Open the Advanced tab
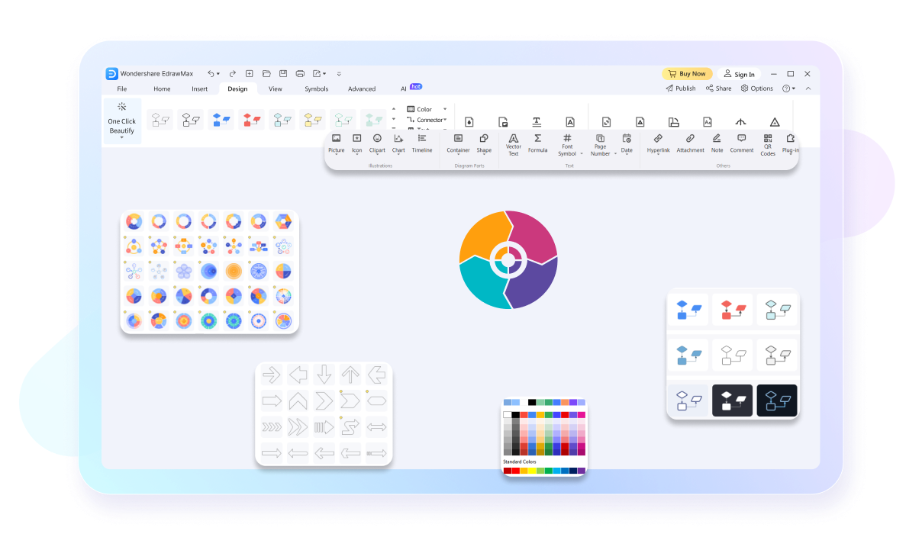The width and height of the screenshot is (922, 534). (362, 89)
